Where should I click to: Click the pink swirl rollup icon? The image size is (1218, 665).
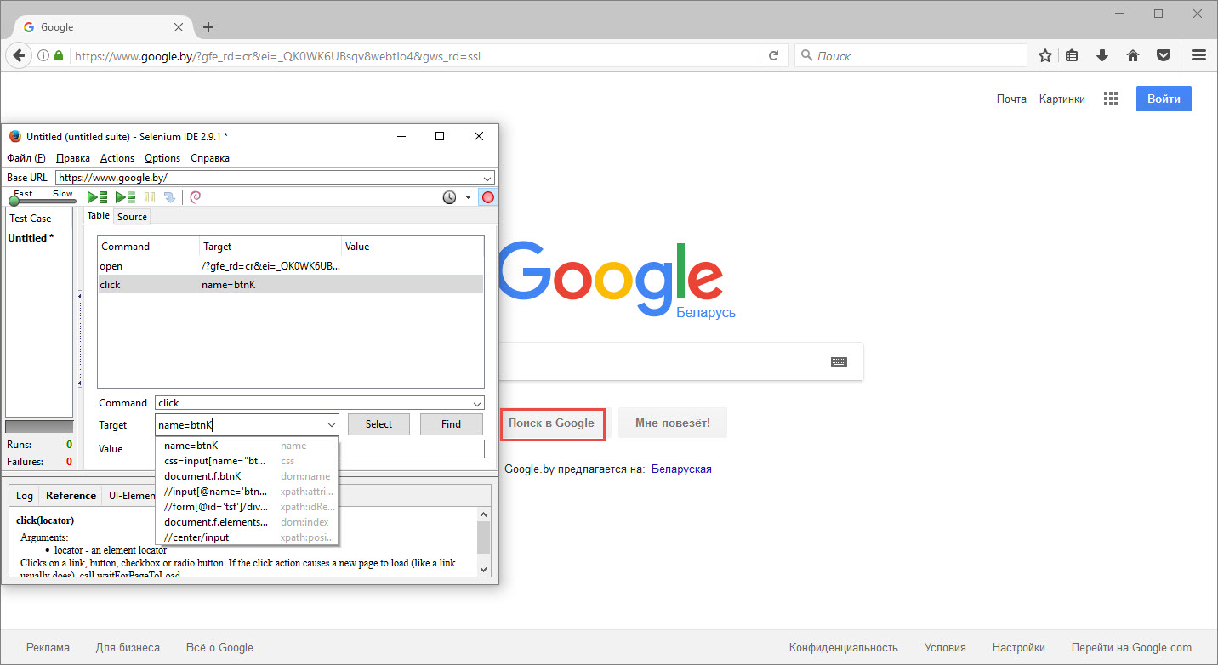pos(195,197)
